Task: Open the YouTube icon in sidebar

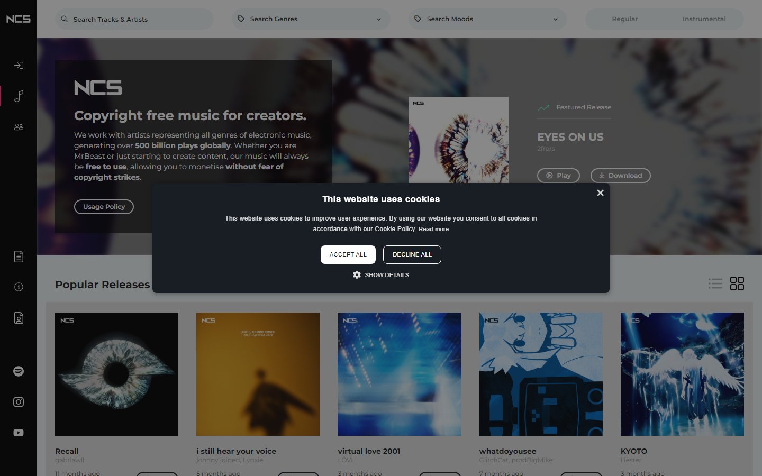Action: tap(19, 433)
